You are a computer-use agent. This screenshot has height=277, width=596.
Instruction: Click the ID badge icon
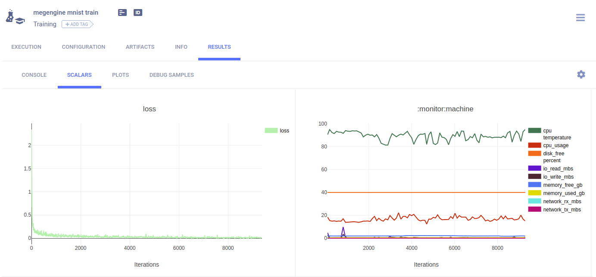click(138, 13)
